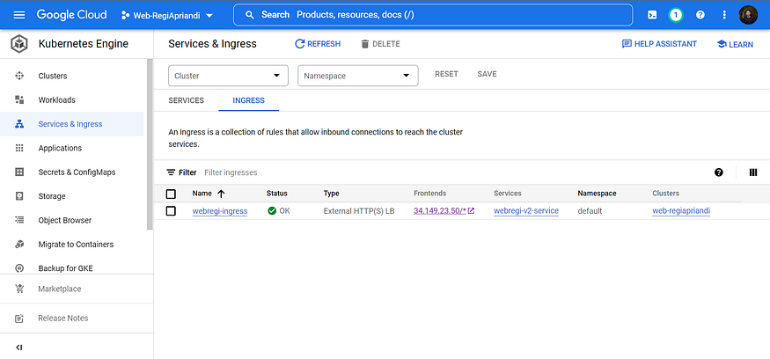Image resolution: width=770 pixels, height=359 pixels.
Task: Toggle the select-all header checkbox
Action: pyautogui.click(x=172, y=194)
